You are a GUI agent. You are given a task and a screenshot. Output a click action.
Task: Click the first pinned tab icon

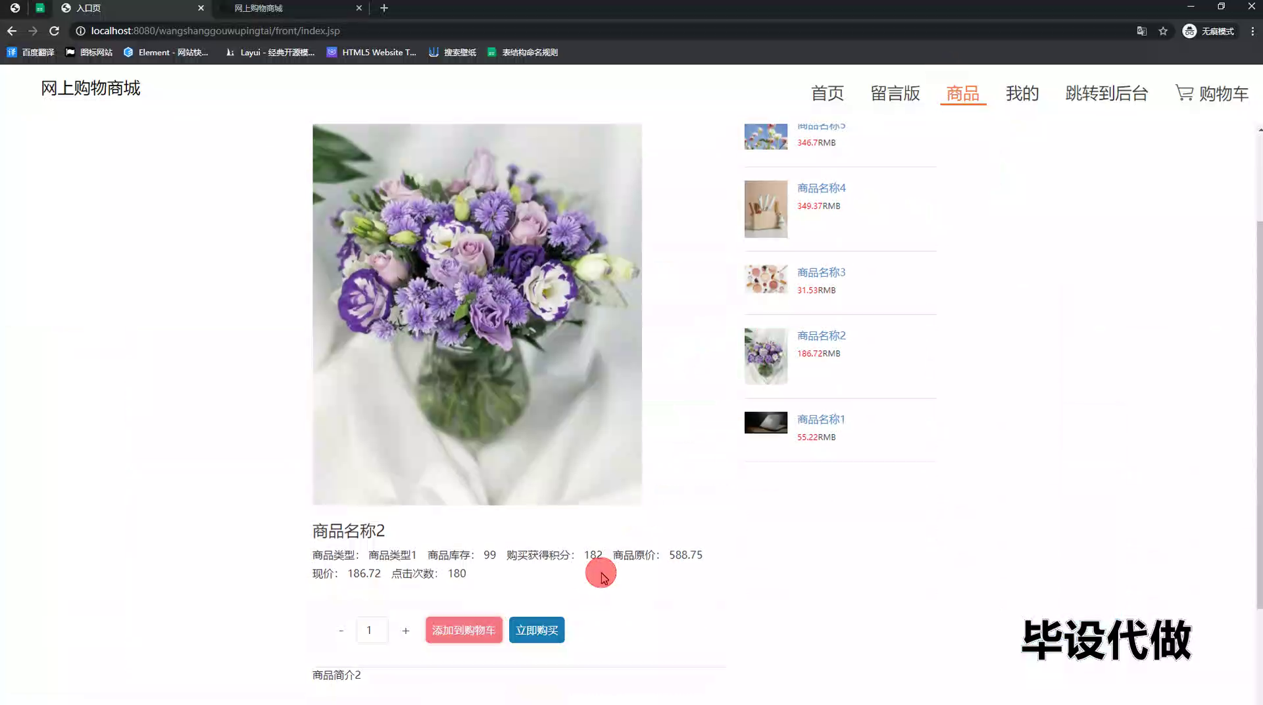coord(14,8)
